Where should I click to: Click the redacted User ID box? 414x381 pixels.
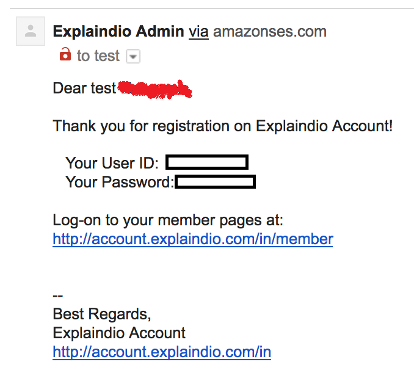click(207, 162)
